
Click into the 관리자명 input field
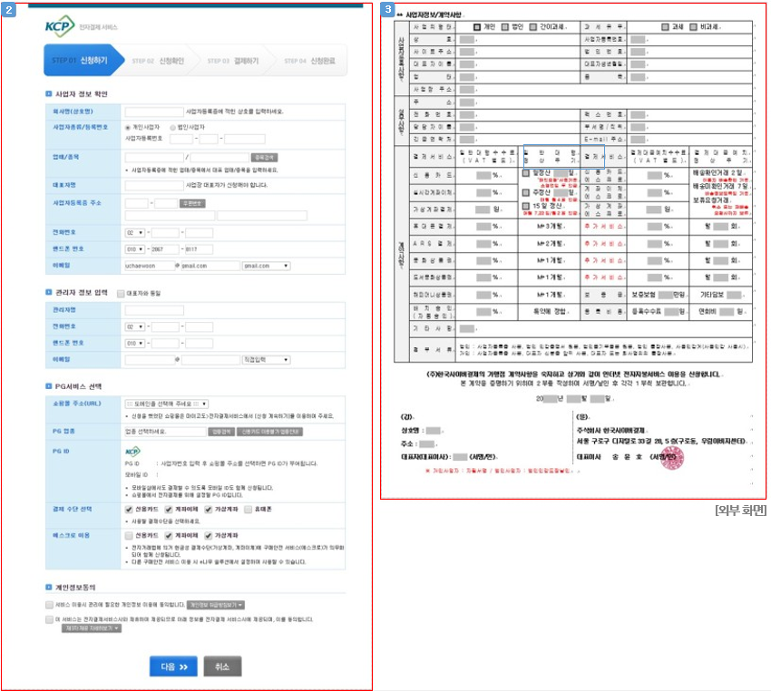[154, 310]
